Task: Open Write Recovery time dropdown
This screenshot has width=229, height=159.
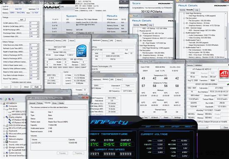Action: (x=35, y=45)
